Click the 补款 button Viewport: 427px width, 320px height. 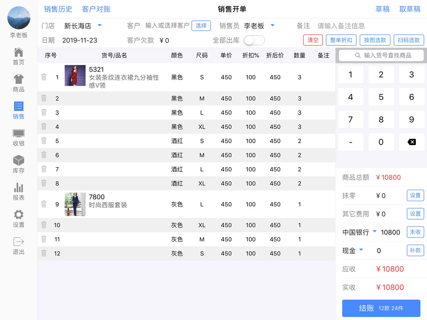point(415,250)
